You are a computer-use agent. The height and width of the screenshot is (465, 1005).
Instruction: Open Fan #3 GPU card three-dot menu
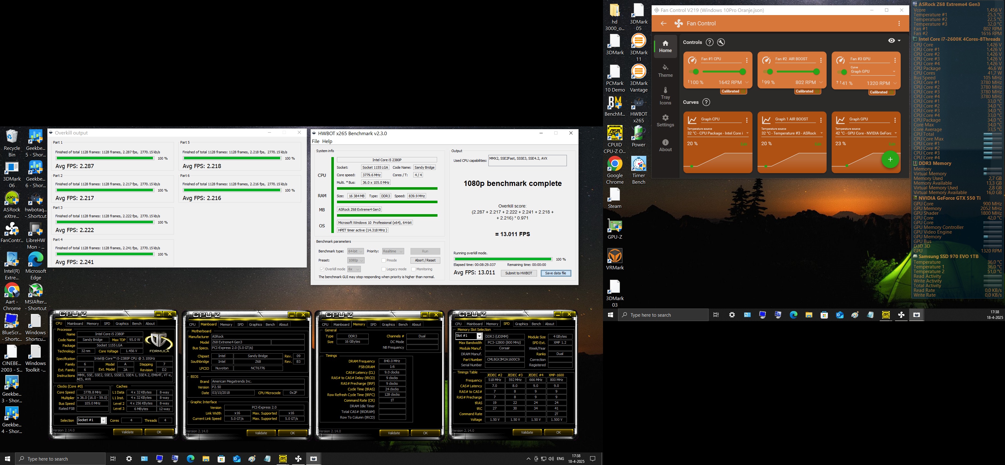point(895,61)
